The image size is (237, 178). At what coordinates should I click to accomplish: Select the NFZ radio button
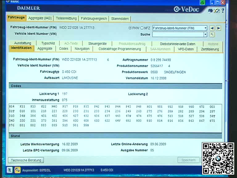[142, 28]
